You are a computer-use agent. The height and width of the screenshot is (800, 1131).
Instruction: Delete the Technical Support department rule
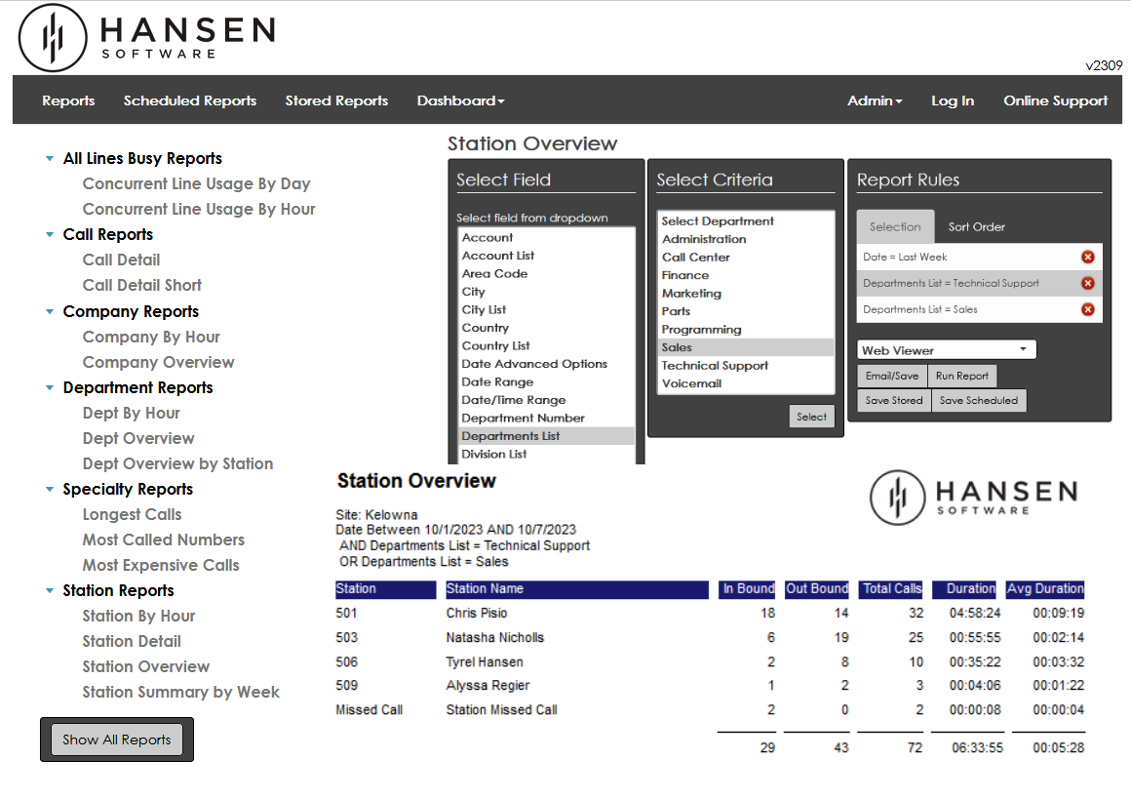tap(1087, 283)
